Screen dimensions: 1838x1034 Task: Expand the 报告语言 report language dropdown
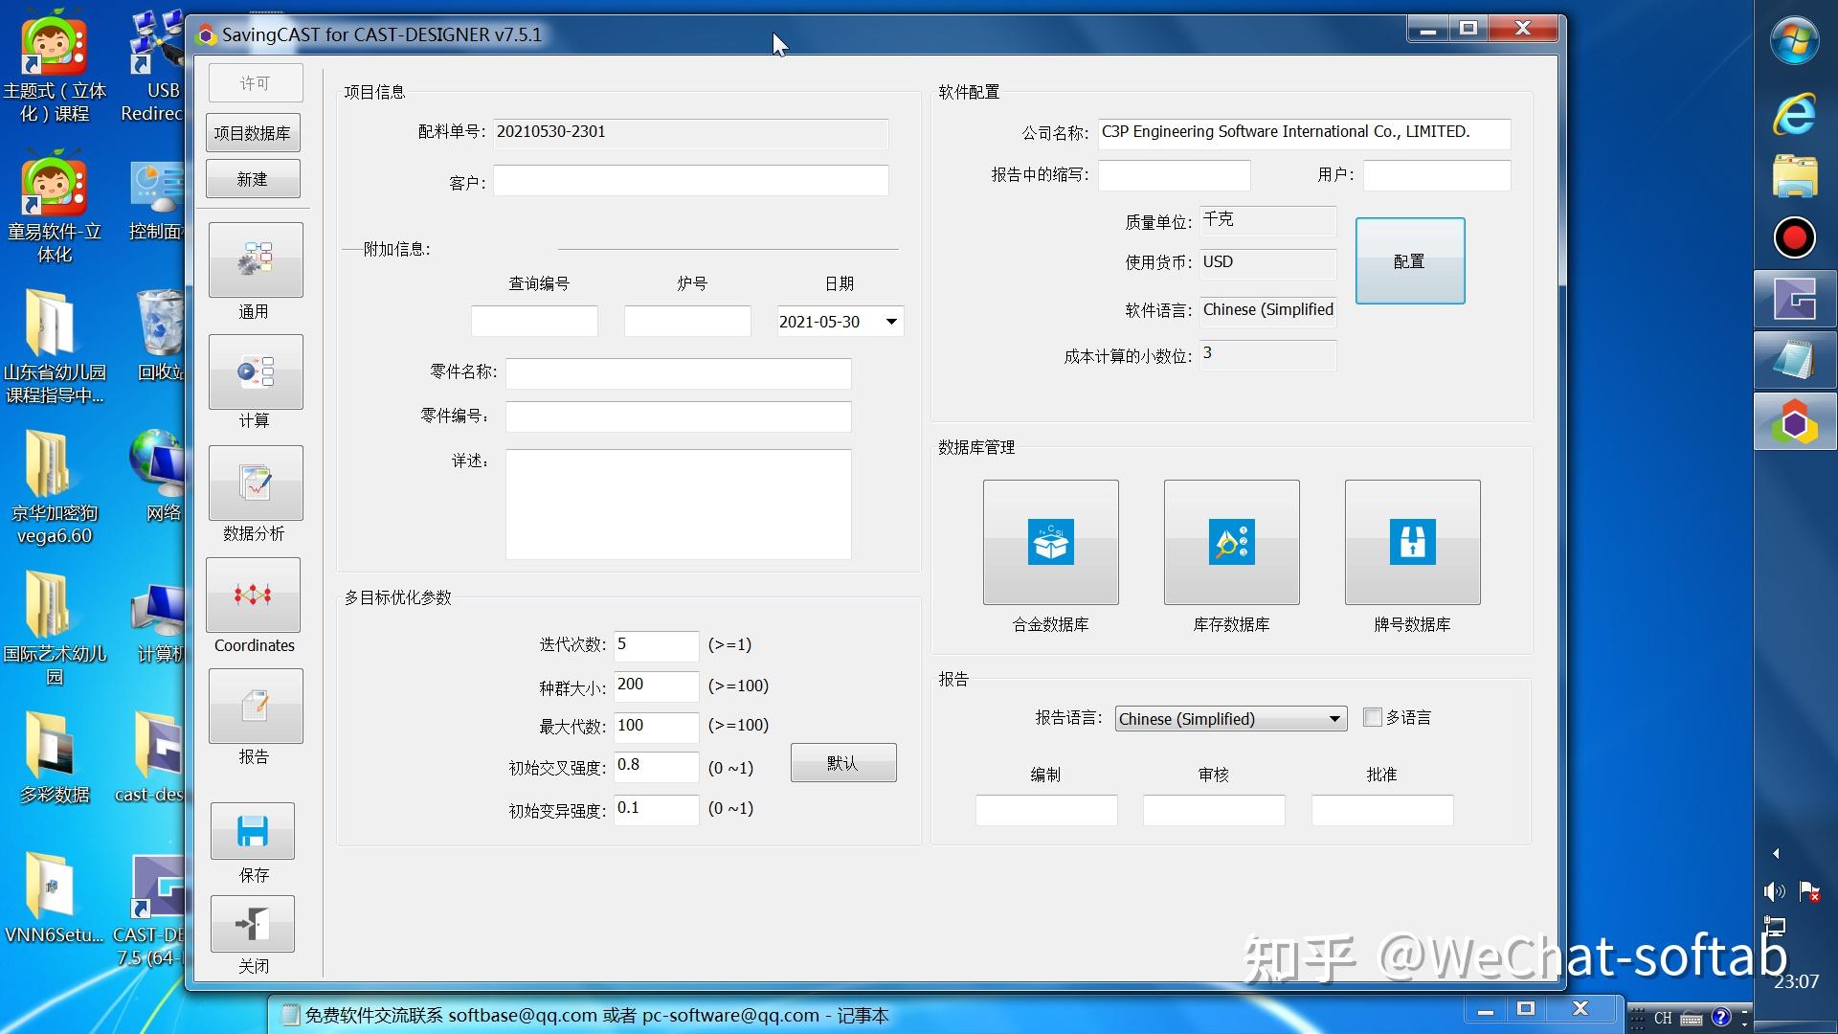tap(1334, 719)
